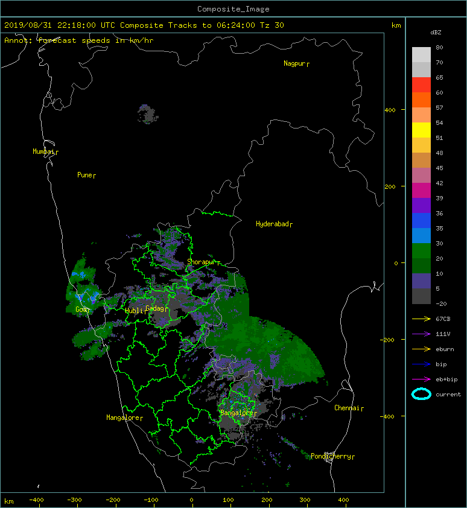Click the eburn arrow legend icon

tap(421, 349)
